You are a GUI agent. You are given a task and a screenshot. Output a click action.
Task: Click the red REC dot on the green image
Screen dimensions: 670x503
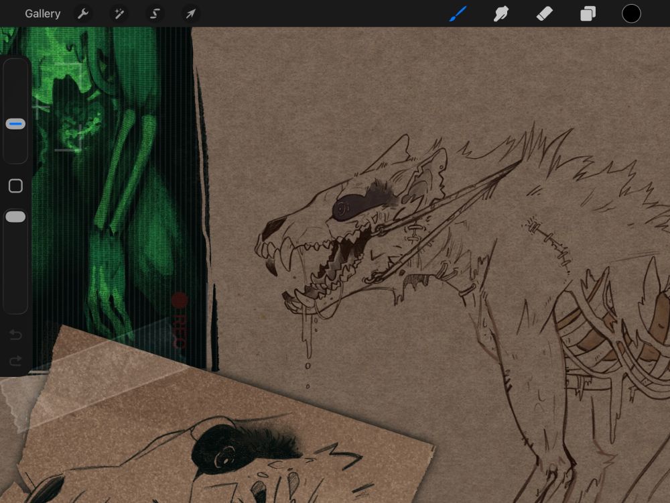point(179,300)
